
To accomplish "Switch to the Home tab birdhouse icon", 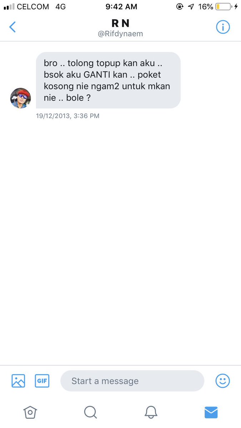I will pyautogui.click(x=30, y=412).
